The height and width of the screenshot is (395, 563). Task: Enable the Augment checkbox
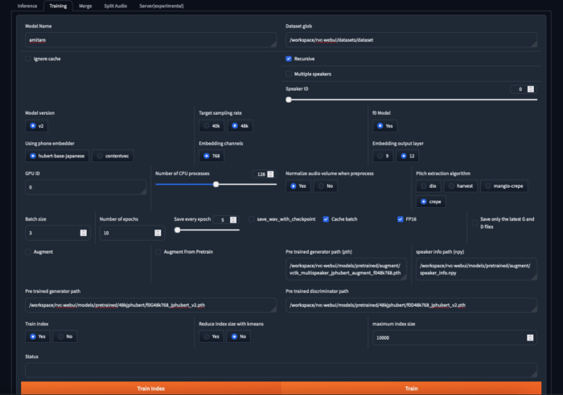30,251
